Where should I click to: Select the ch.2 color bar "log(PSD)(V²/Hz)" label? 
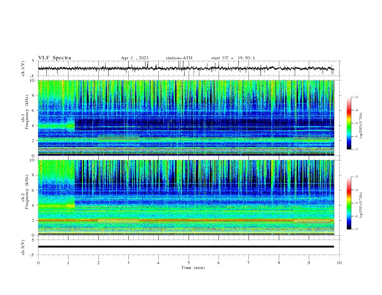click(x=361, y=205)
